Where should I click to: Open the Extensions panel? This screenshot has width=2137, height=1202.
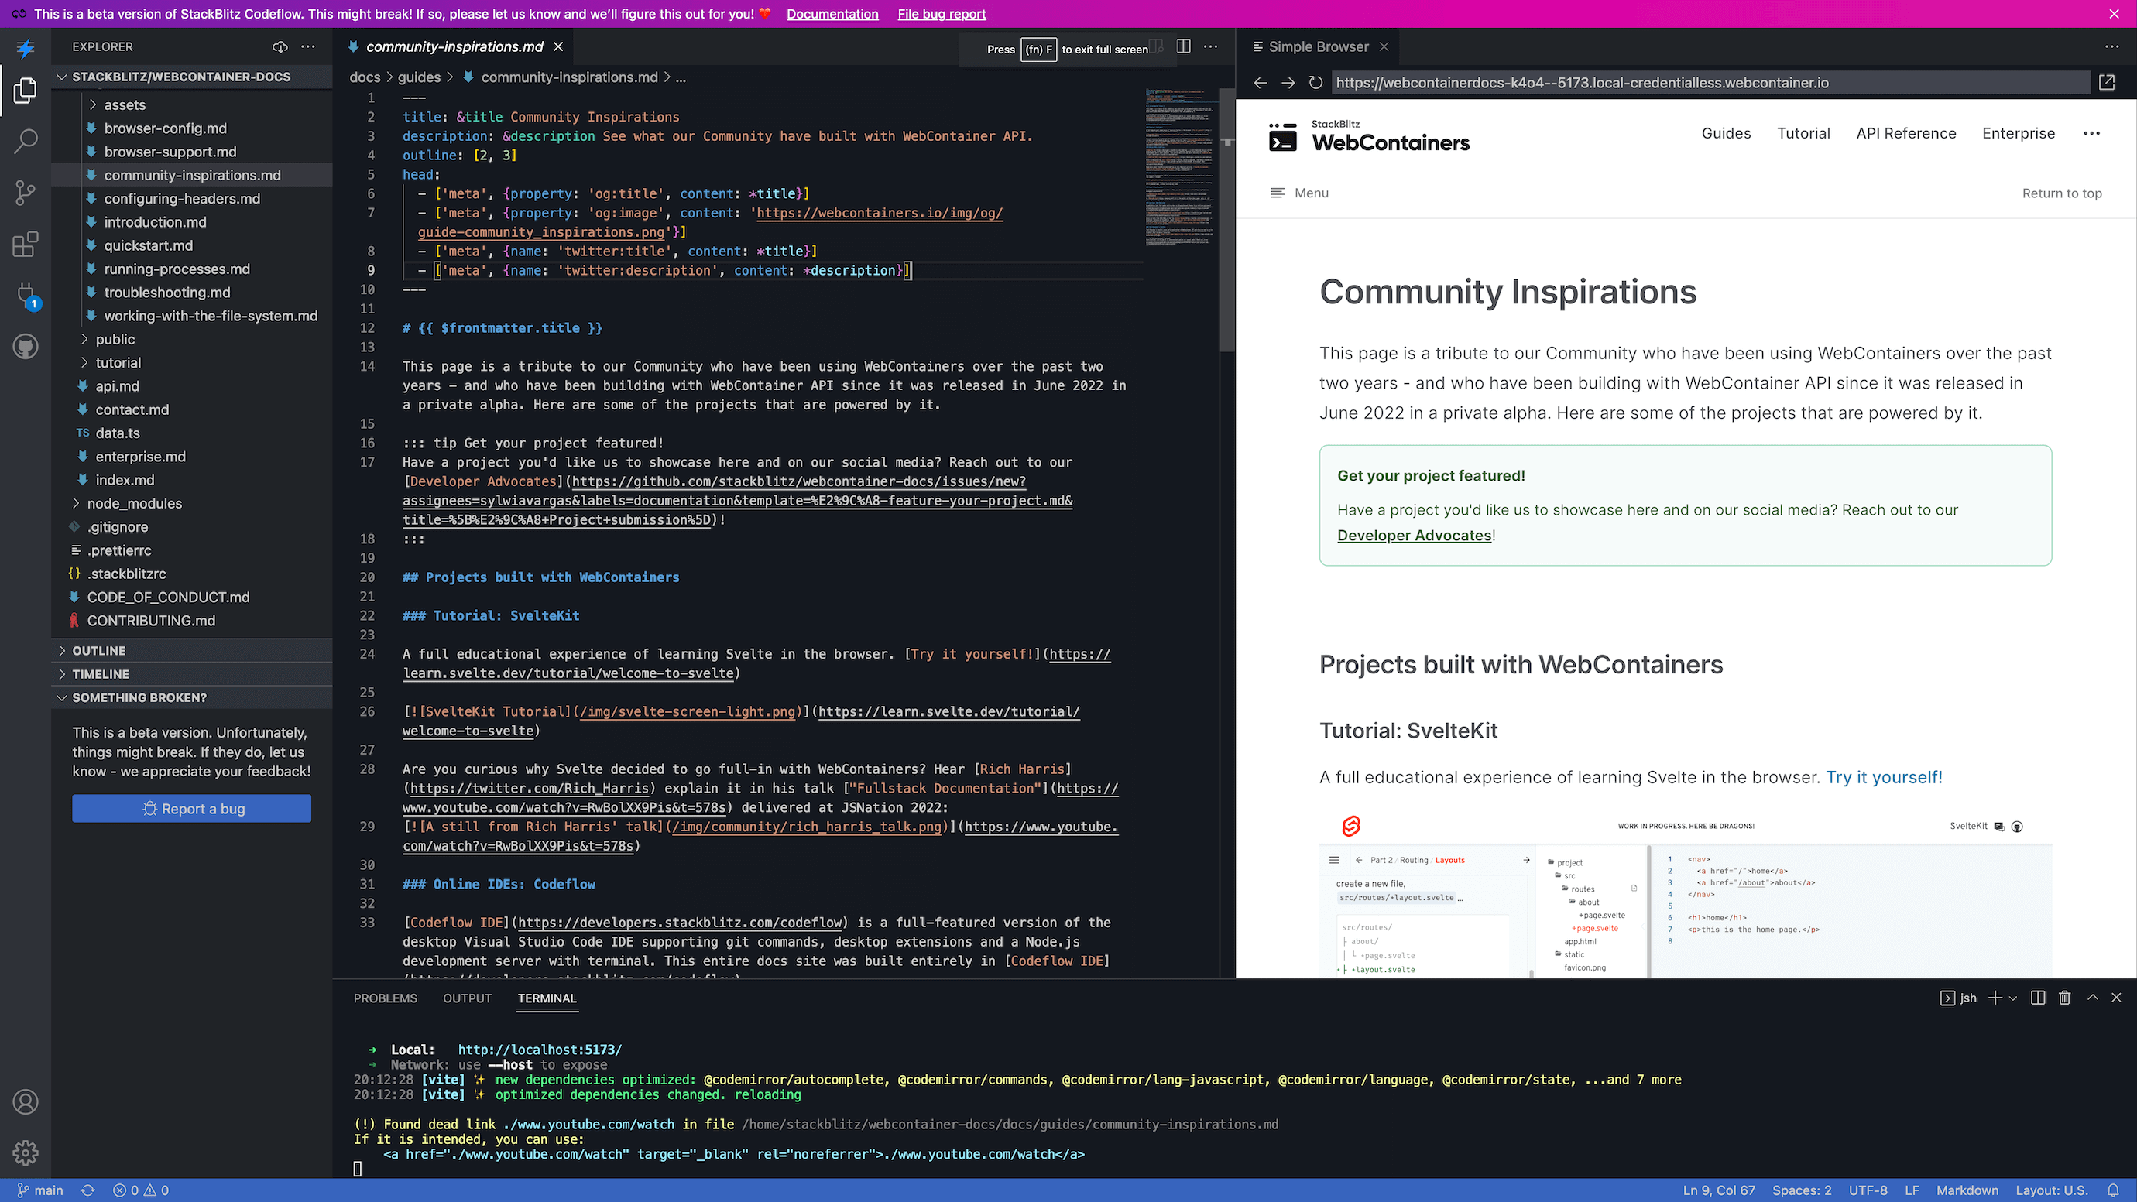[x=25, y=244]
